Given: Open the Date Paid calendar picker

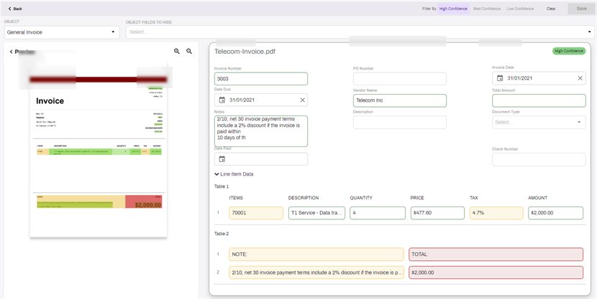Looking at the screenshot, I should [222, 159].
